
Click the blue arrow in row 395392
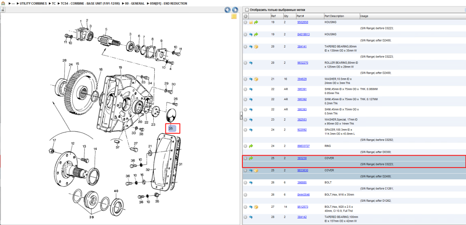click(251, 99)
